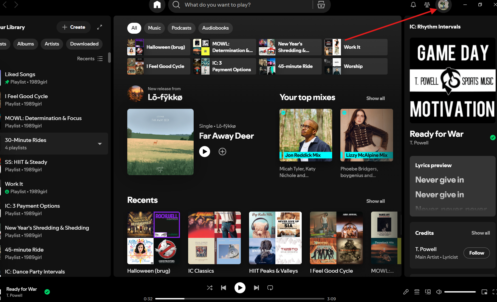The width and height of the screenshot is (497, 302).
Task: Follow T. Powell
Action: coord(476,253)
